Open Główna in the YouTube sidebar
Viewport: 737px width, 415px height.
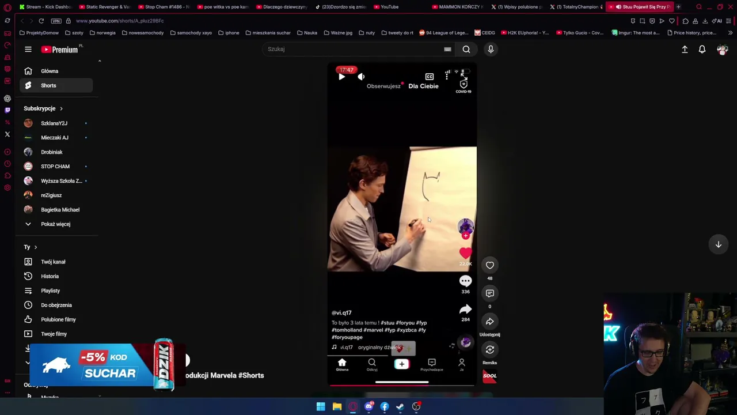(56, 71)
